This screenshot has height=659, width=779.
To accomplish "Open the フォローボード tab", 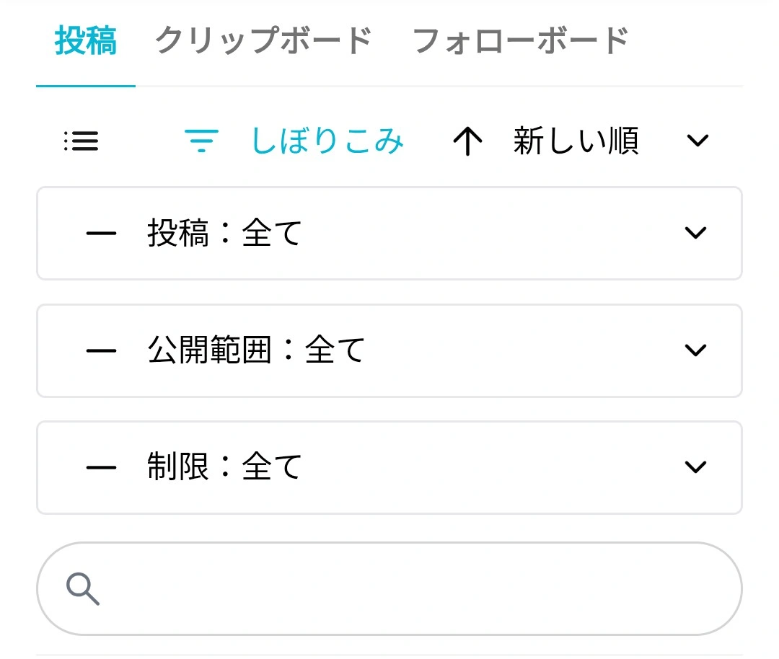I will tap(520, 41).
